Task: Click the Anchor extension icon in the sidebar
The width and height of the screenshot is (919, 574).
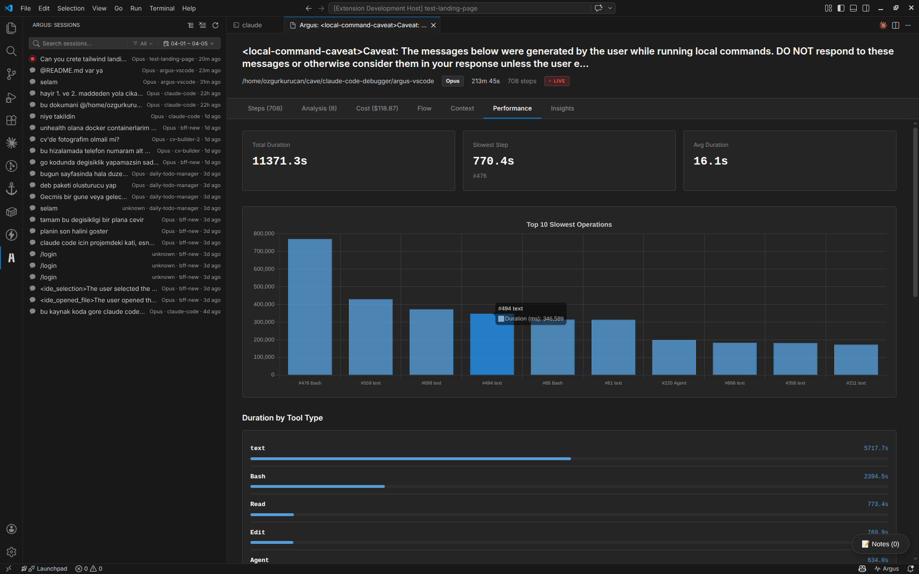Action: [11, 189]
